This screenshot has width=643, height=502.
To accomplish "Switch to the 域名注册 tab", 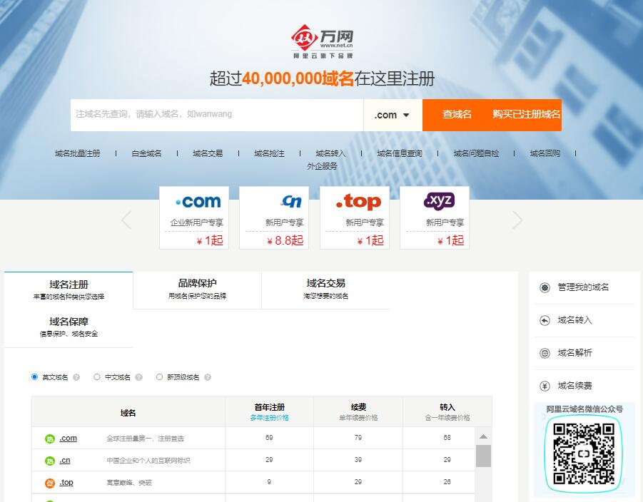I will coord(69,290).
